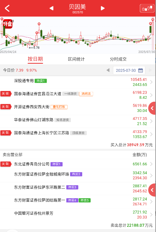The height and width of the screenshot is (232, 156).
Task: Select 华泰证券佛山灯湖东路 seat name
Action: coord(34,120)
